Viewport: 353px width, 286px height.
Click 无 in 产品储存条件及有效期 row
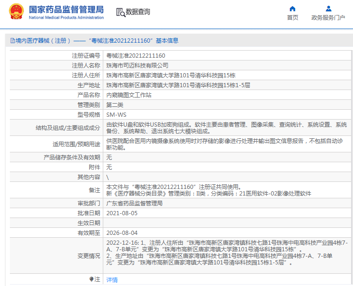pyautogui.click(x=109, y=158)
